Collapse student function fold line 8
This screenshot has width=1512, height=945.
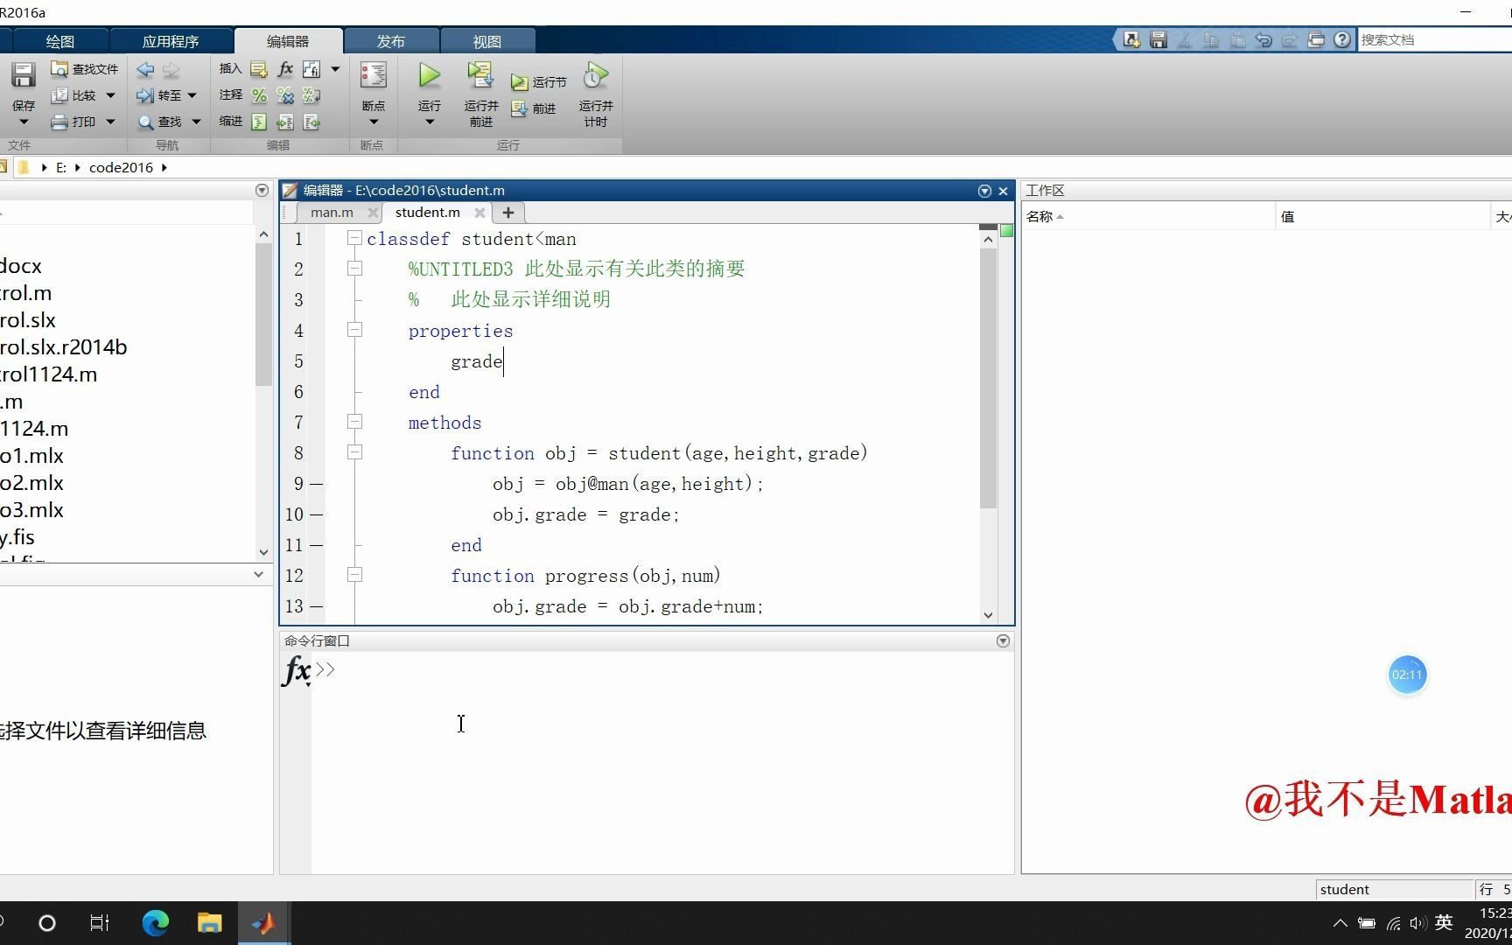click(x=354, y=452)
